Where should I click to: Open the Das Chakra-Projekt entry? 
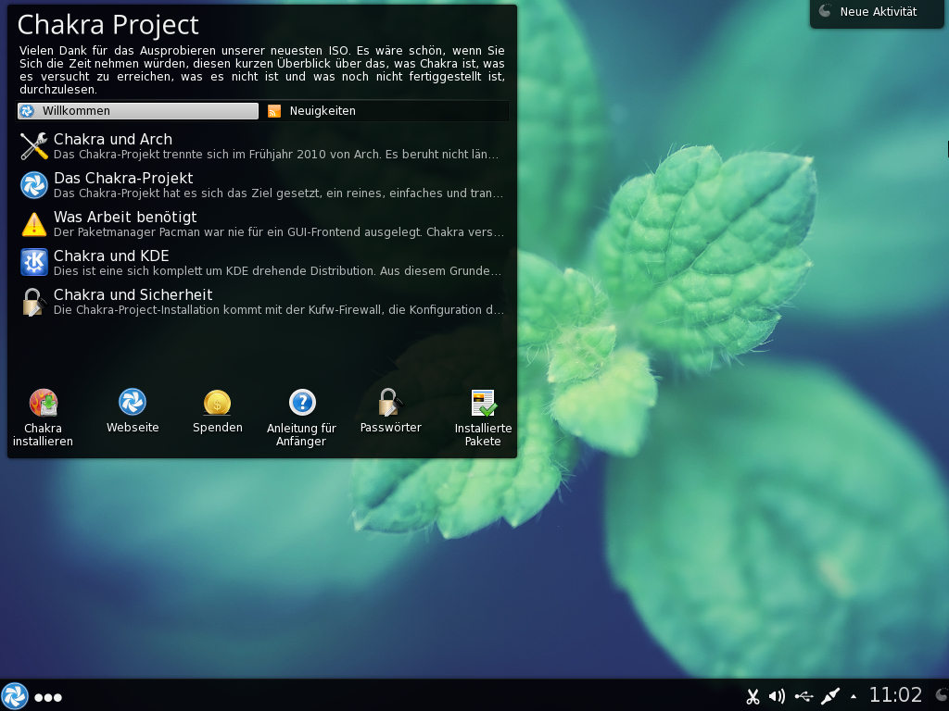261,185
